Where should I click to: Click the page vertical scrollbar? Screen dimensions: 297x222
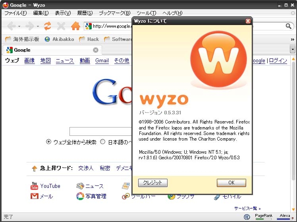(293, 121)
